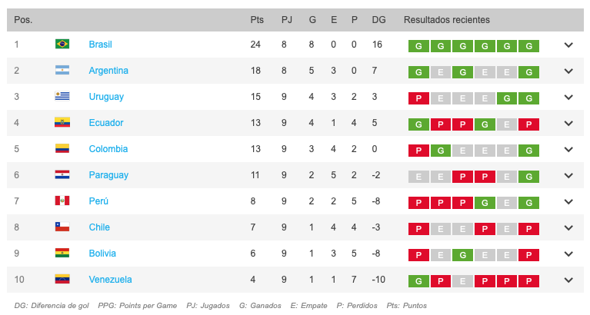Screen dimensions: 590x315
Task: Sort table by DG column header
Action: pos(378,20)
